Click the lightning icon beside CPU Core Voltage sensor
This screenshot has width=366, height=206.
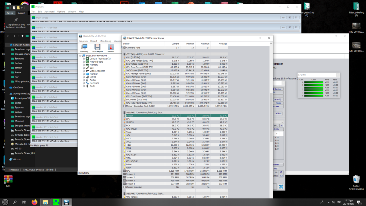(124, 61)
